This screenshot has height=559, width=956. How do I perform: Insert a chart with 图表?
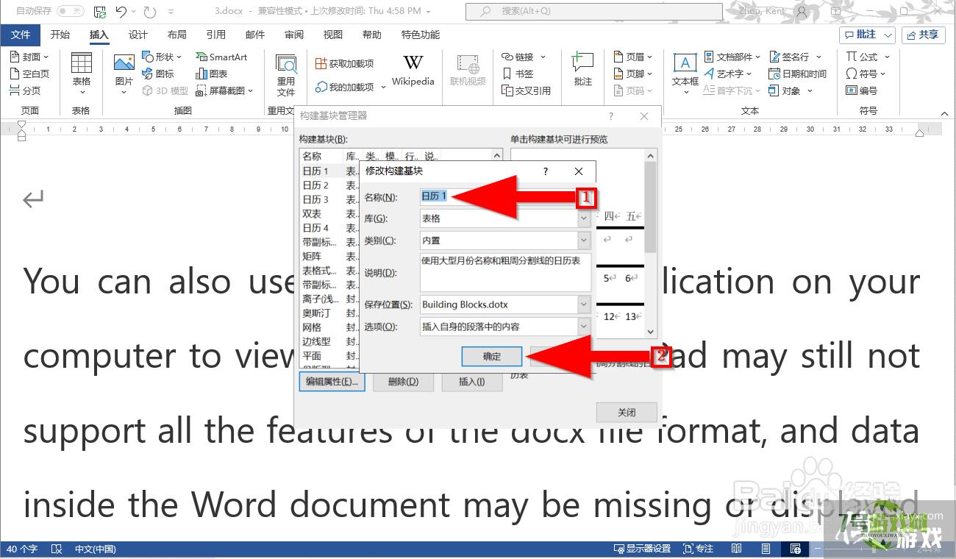(x=212, y=74)
